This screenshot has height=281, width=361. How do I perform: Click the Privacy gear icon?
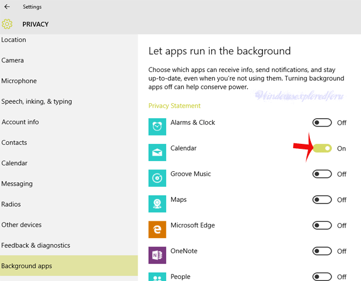point(7,24)
